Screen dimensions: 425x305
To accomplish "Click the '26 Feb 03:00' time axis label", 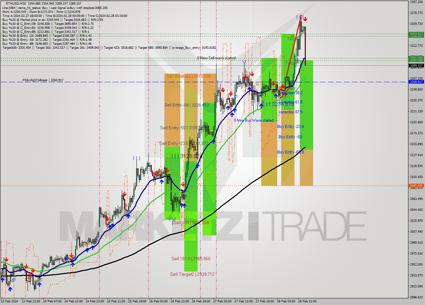I will (158, 301).
